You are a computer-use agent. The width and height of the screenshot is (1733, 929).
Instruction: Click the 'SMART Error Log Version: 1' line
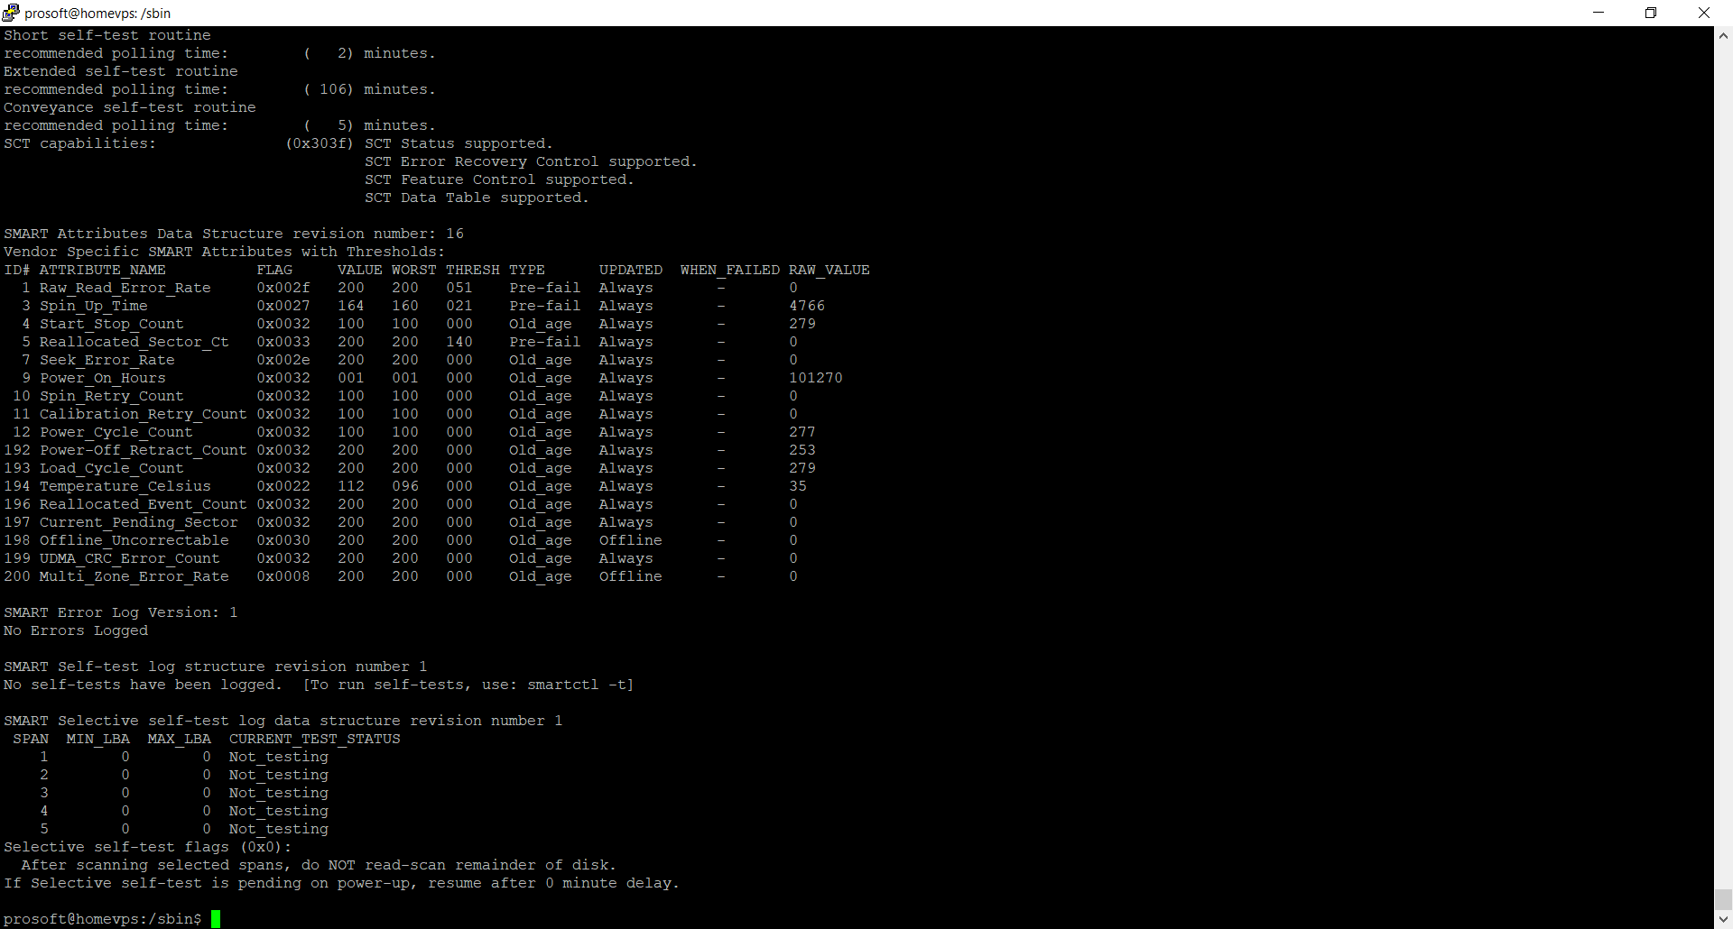click(121, 612)
